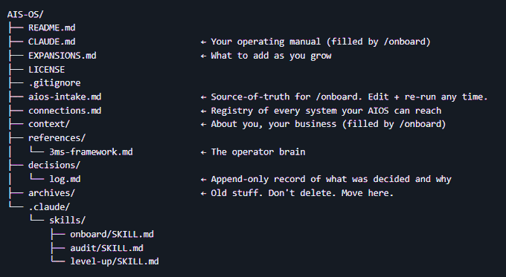Select log.md under decisions
The height and width of the screenshot is (277, 506).
pos(65,179)
